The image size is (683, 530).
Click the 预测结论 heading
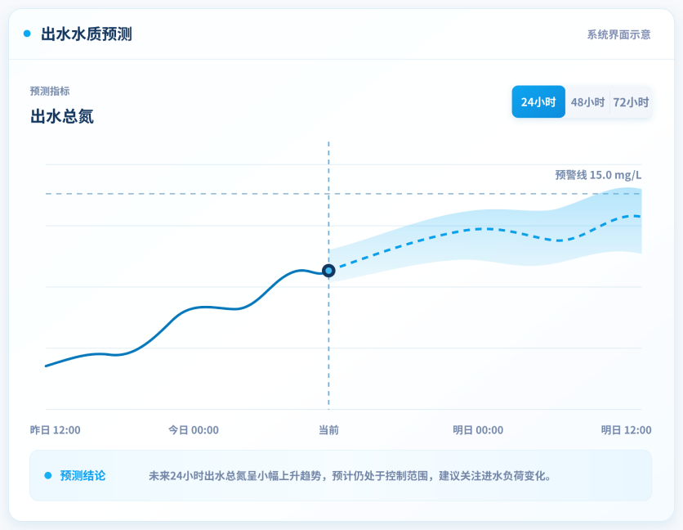click(83, 475)
